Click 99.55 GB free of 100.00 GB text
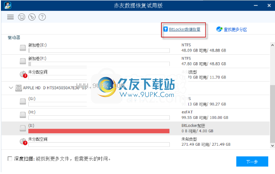The image size is (275, 174). [205, 117]
